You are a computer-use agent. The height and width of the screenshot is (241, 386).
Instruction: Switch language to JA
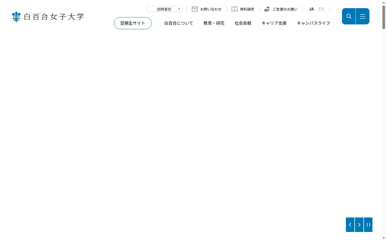point(312,9)
